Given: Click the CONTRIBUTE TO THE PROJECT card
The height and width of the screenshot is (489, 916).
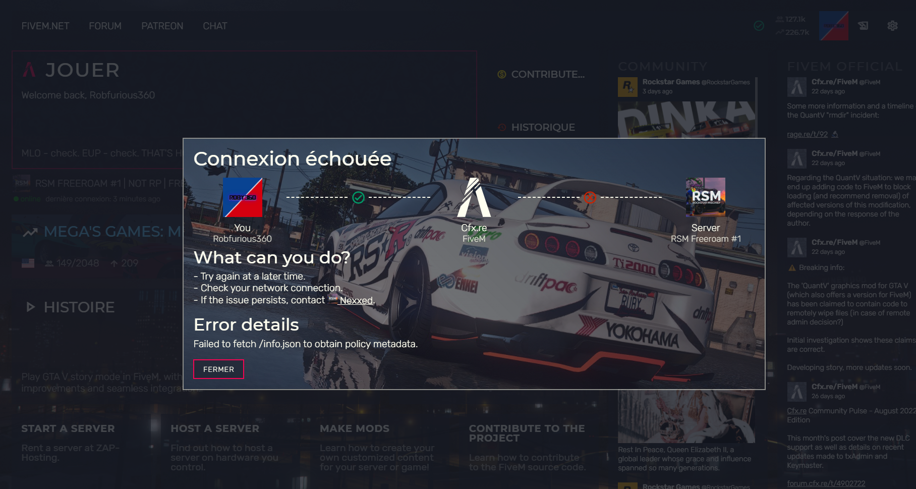Looking at the screenshot, I should 528,448.
